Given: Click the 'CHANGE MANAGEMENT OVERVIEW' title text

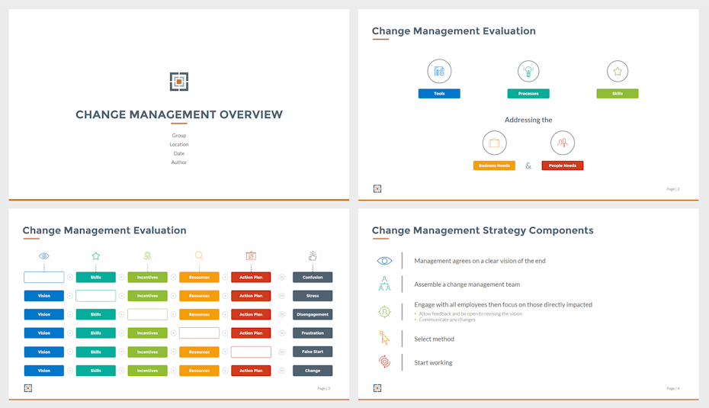Looking at the screenshot, I should [x=179, y=115].
